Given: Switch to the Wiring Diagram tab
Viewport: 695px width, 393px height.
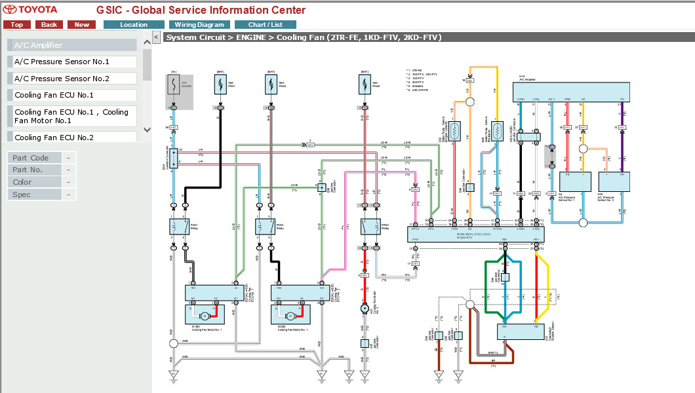Looking at the screenshot, I should [199, 25].
